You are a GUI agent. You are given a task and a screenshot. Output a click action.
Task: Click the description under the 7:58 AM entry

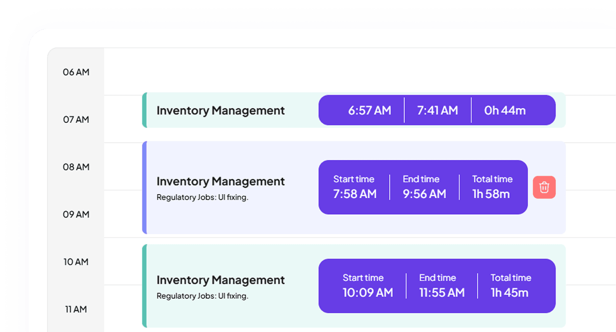[202, 197]
